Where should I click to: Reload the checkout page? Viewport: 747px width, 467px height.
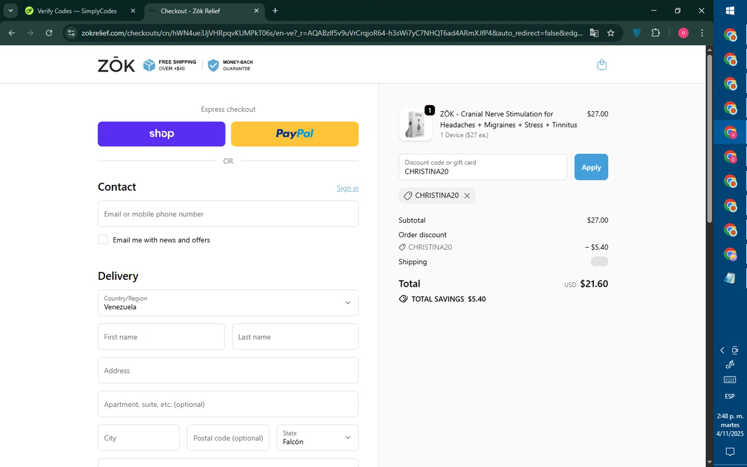(49, 33)
